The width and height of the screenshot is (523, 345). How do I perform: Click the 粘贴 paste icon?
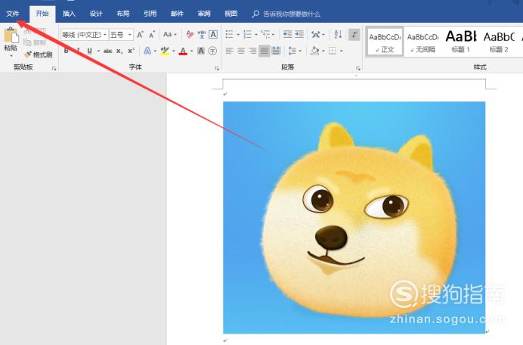click(11, 35)
